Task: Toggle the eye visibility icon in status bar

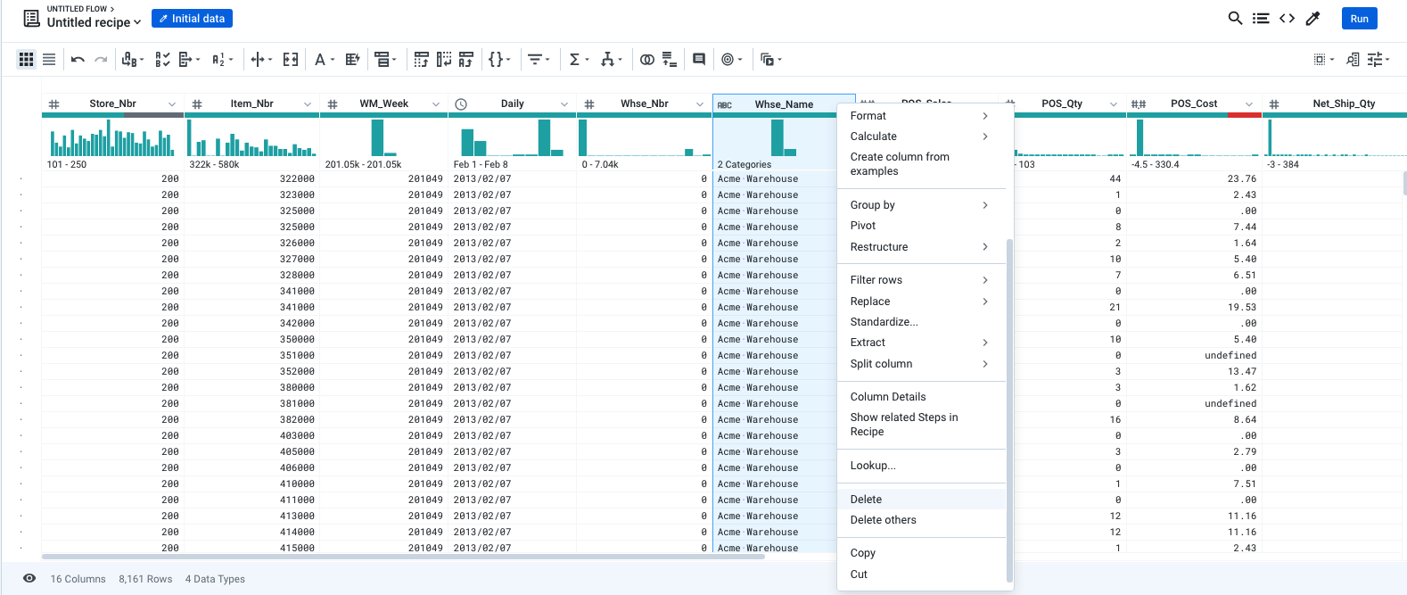Action: [x=29, y=579]
